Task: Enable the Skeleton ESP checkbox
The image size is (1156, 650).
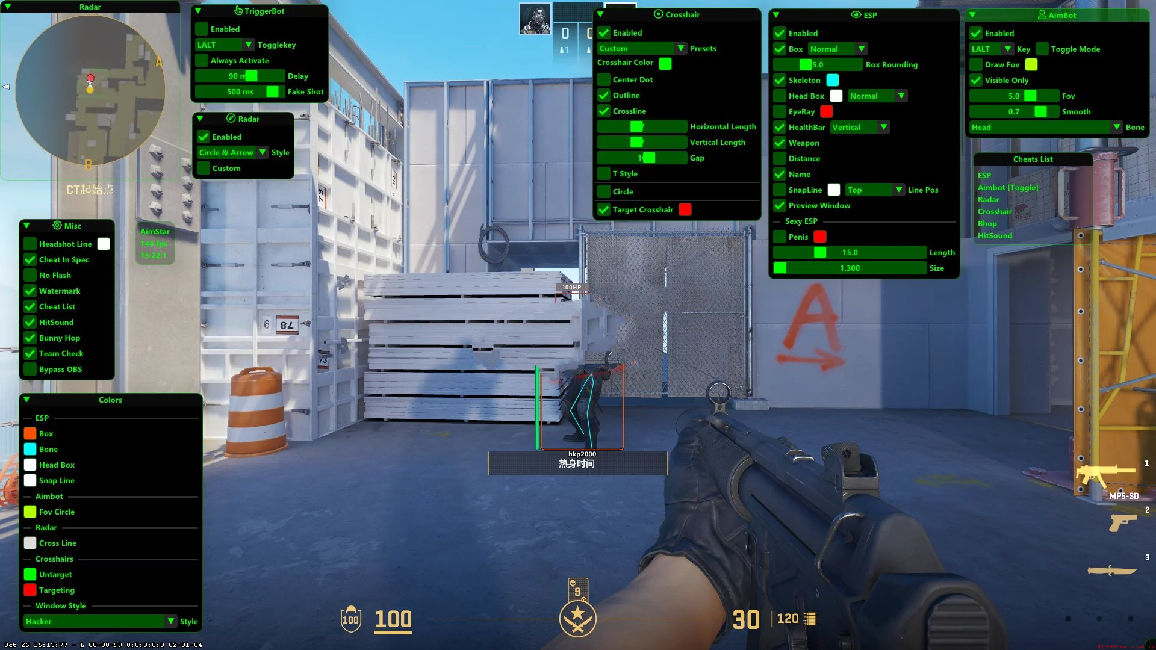Action: [x=782, y=79]
